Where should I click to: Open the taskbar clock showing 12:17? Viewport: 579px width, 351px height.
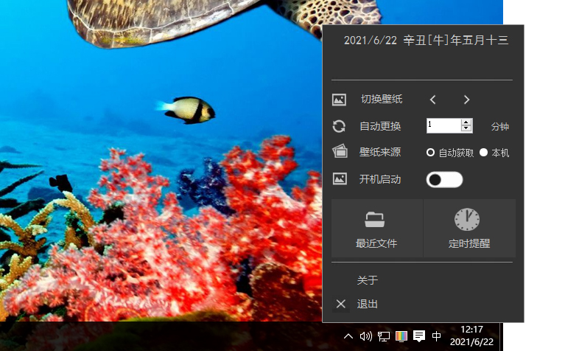pyautogui.click(x=471, y=336)
